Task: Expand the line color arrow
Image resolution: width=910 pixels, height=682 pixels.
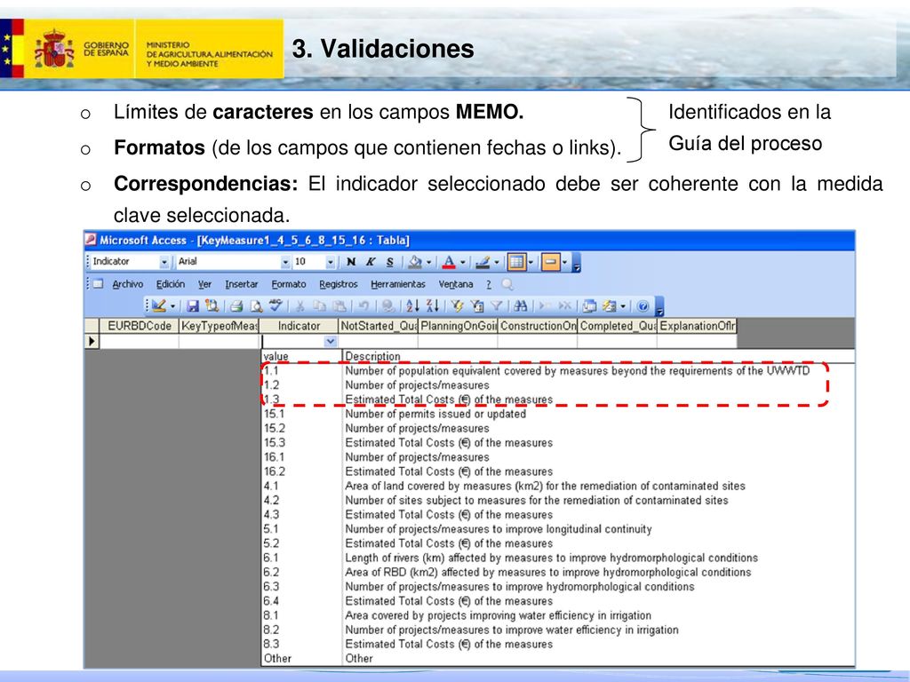Action: (496, 262)
